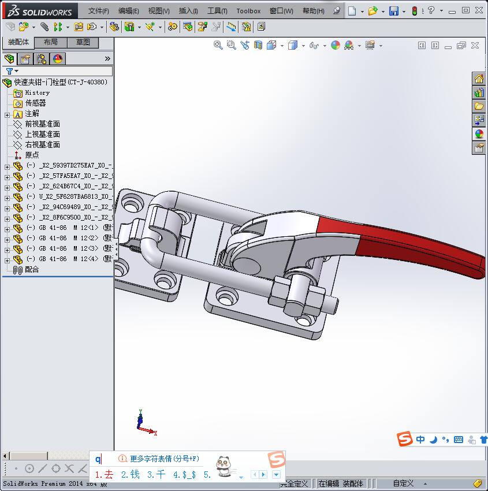The height and width of the screenshot is (491, 488).
Task: Toggle Sogou Chinese/English input mode
Action: pos(420,440)
